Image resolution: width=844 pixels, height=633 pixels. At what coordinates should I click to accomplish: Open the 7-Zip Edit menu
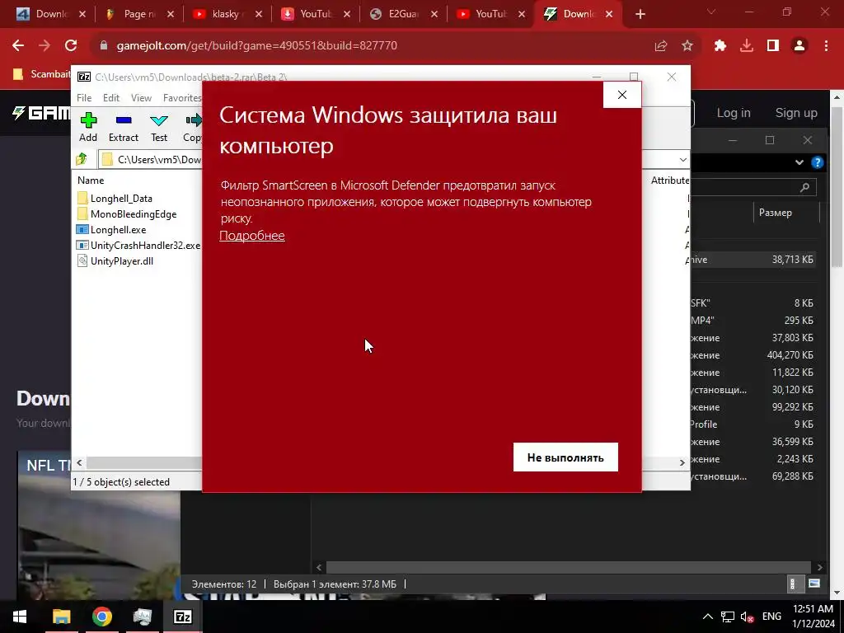coord(111,97)
